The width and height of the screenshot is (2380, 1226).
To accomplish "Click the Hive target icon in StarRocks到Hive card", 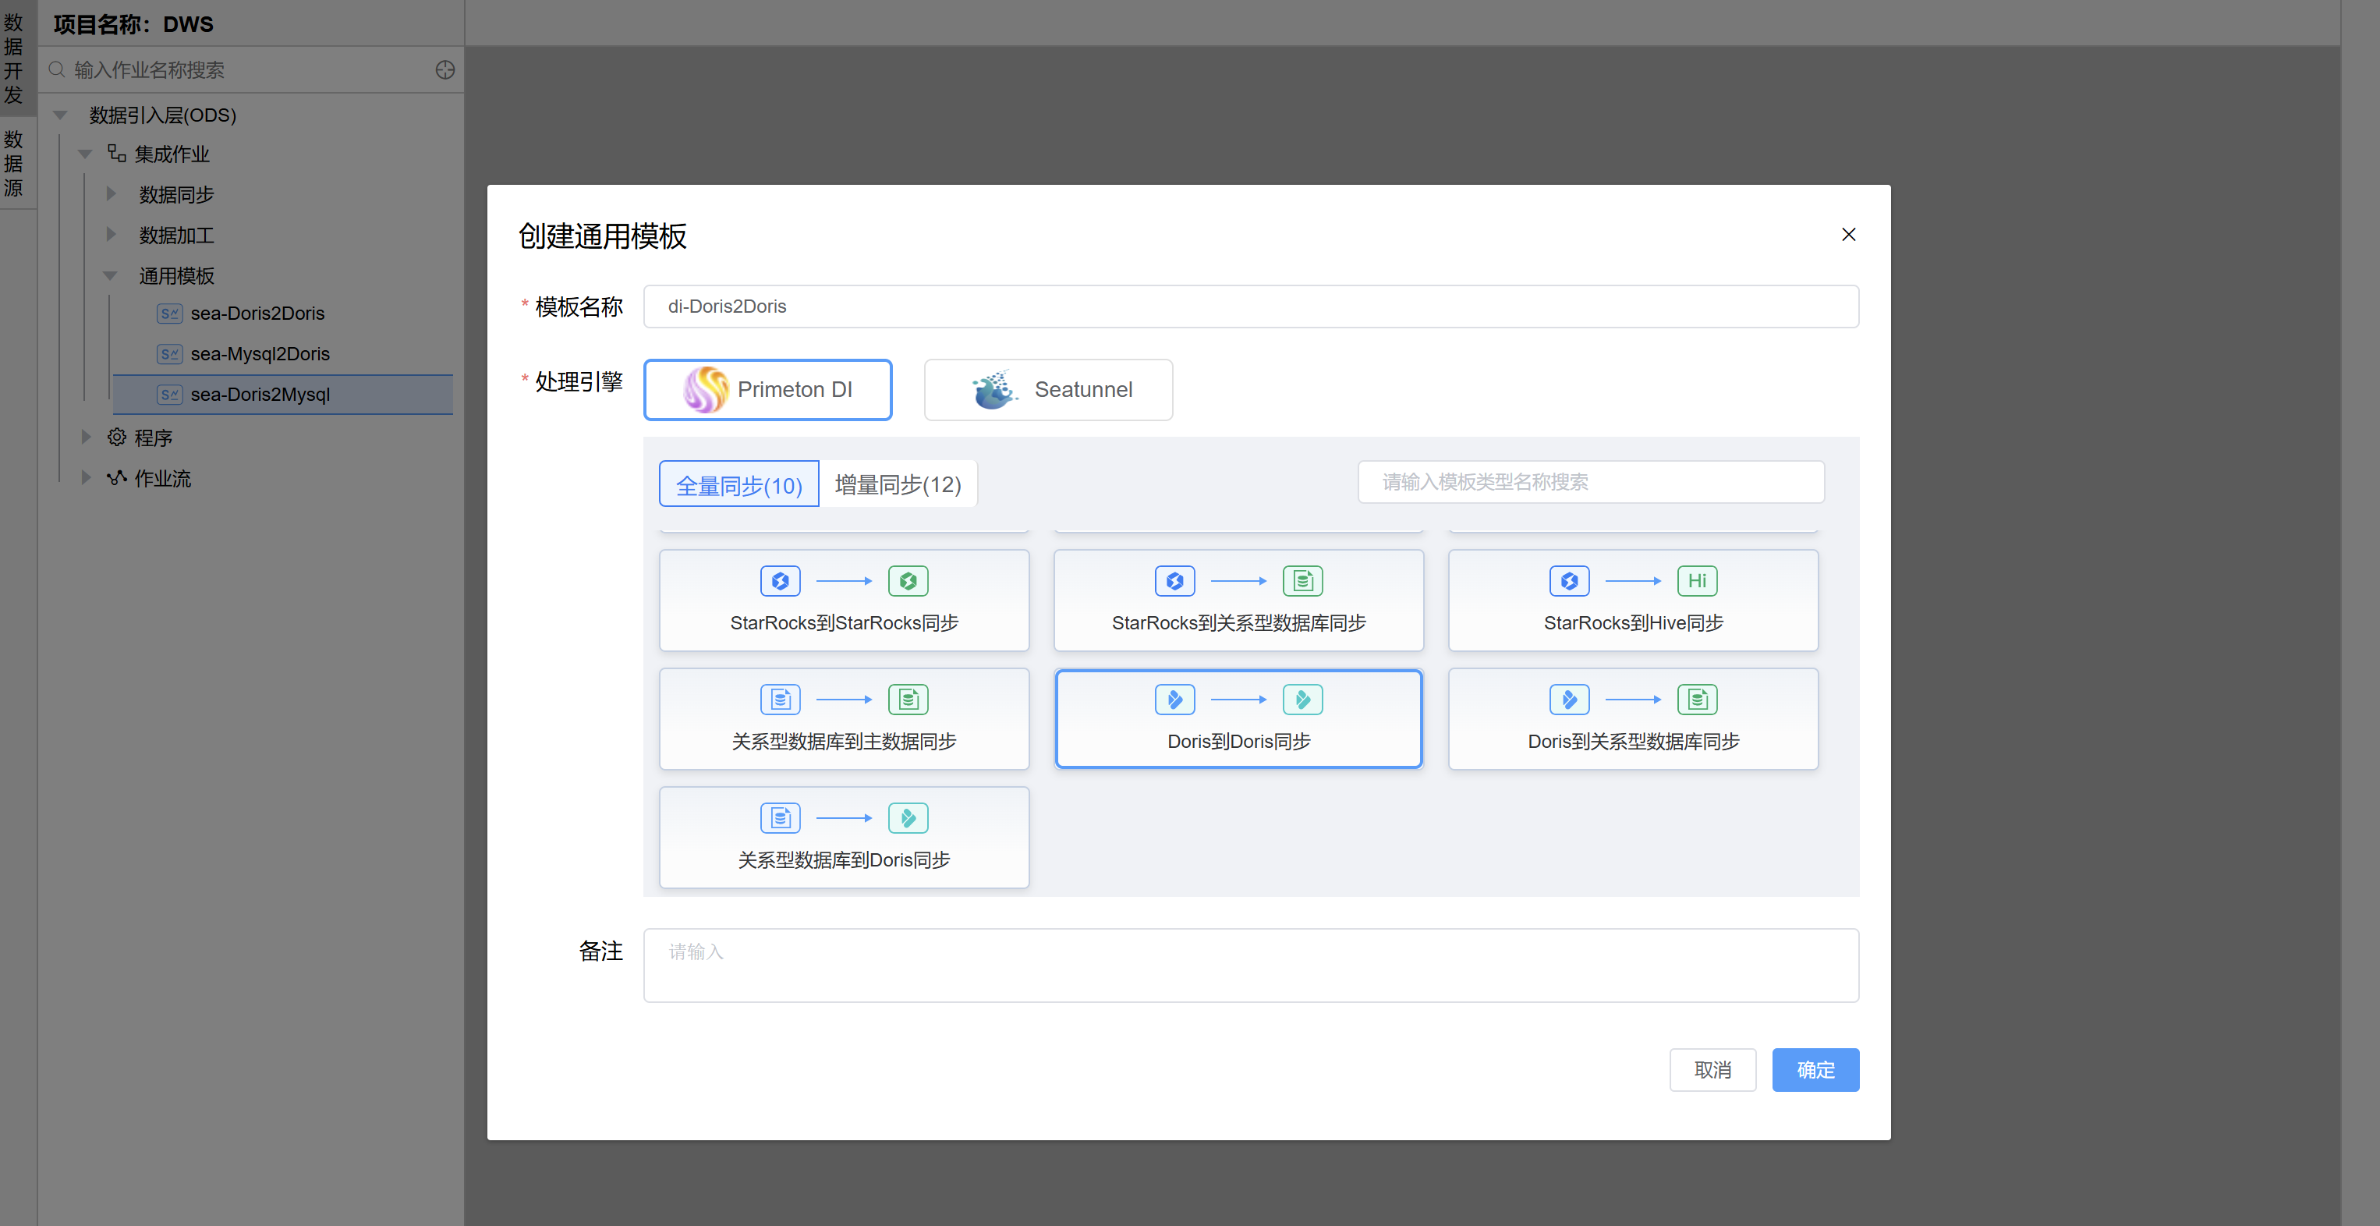I will pos(1696,581).
